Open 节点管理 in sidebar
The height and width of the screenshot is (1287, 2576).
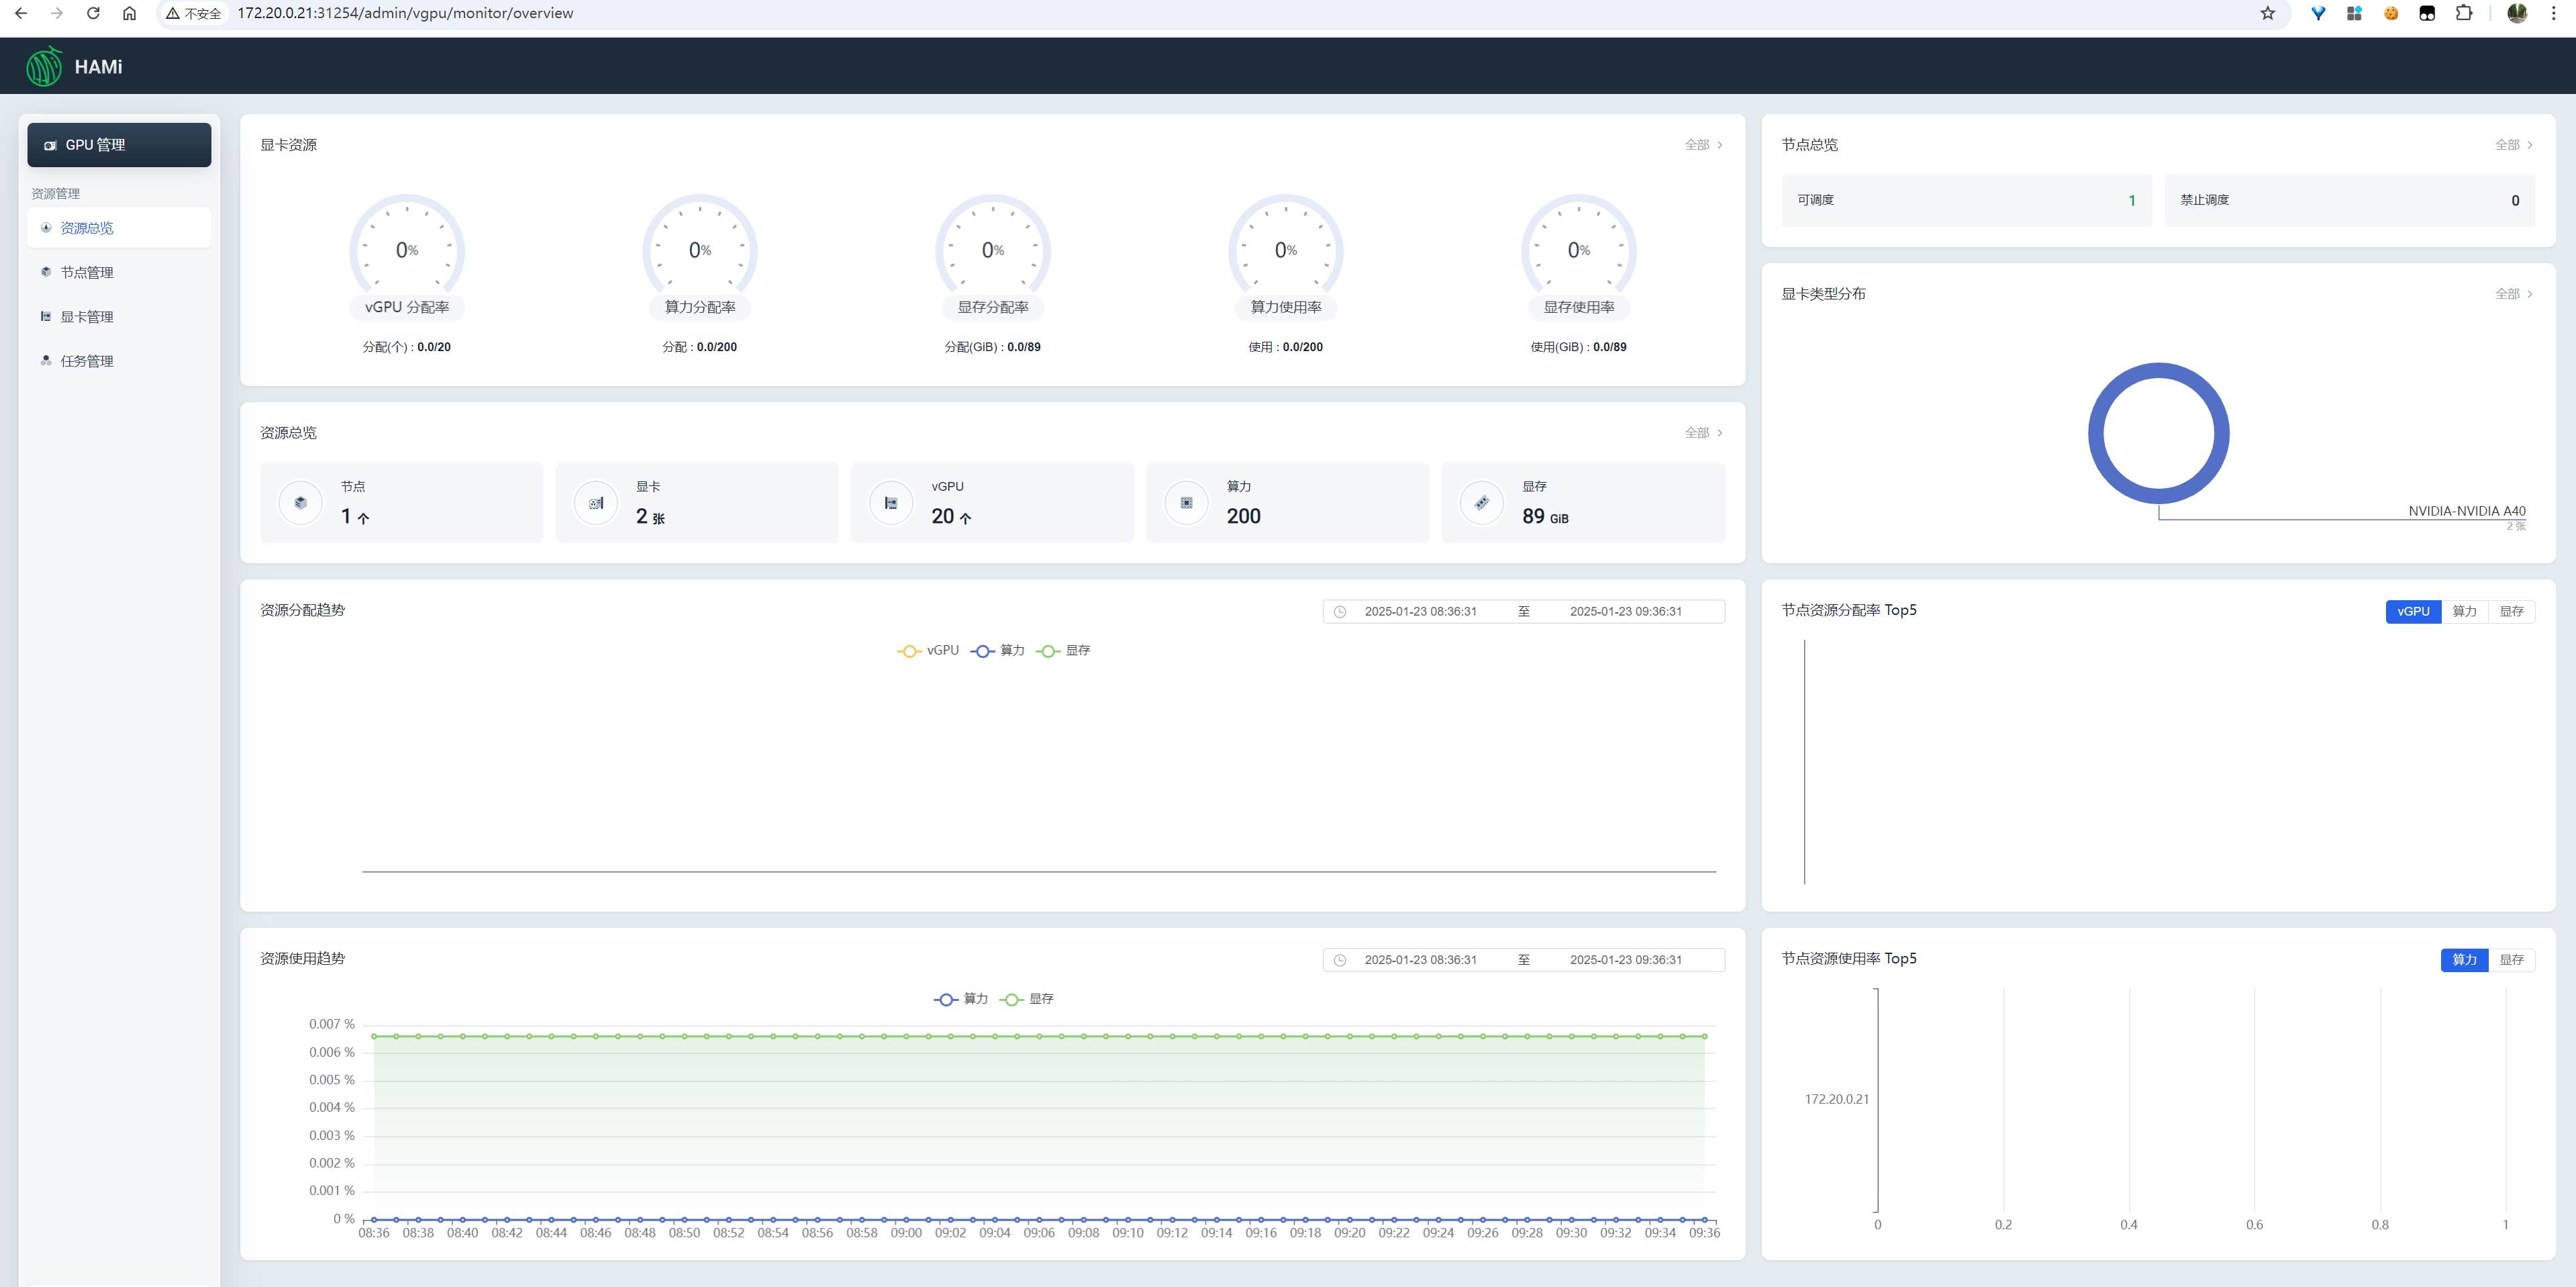click(x=87, y=273)
